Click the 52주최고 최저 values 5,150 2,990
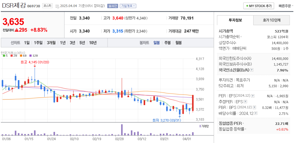The width and height of the screenshot is (295, 143). 279,86
